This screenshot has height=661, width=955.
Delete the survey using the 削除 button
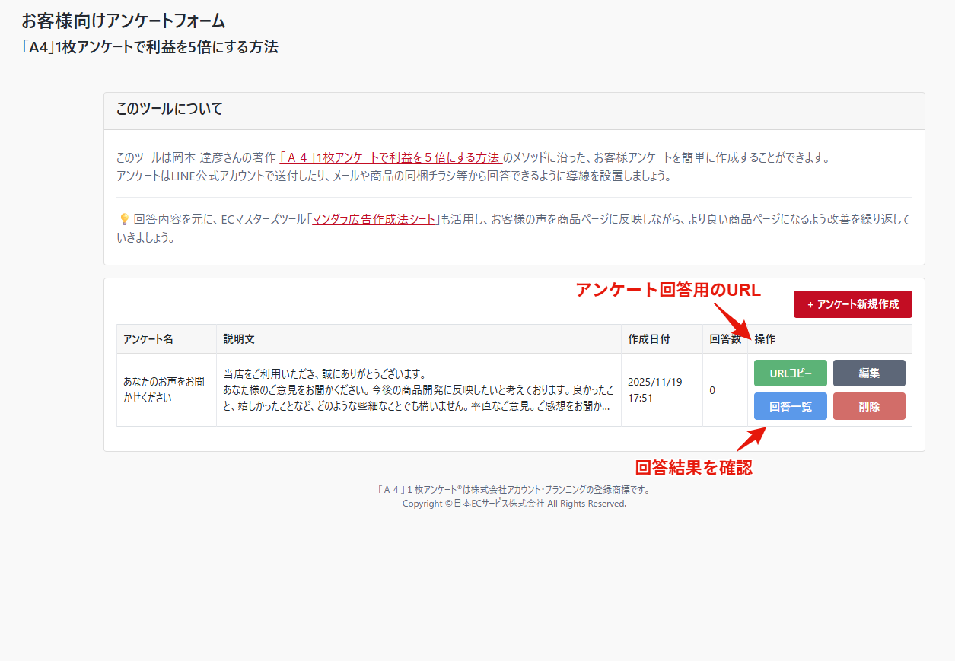click(x=869, y=406)
